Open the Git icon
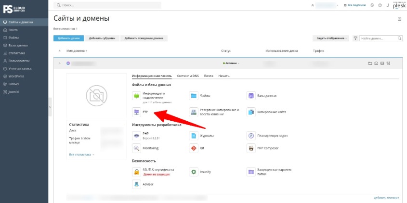Viewport: 407px width, 203px height. 193,148
